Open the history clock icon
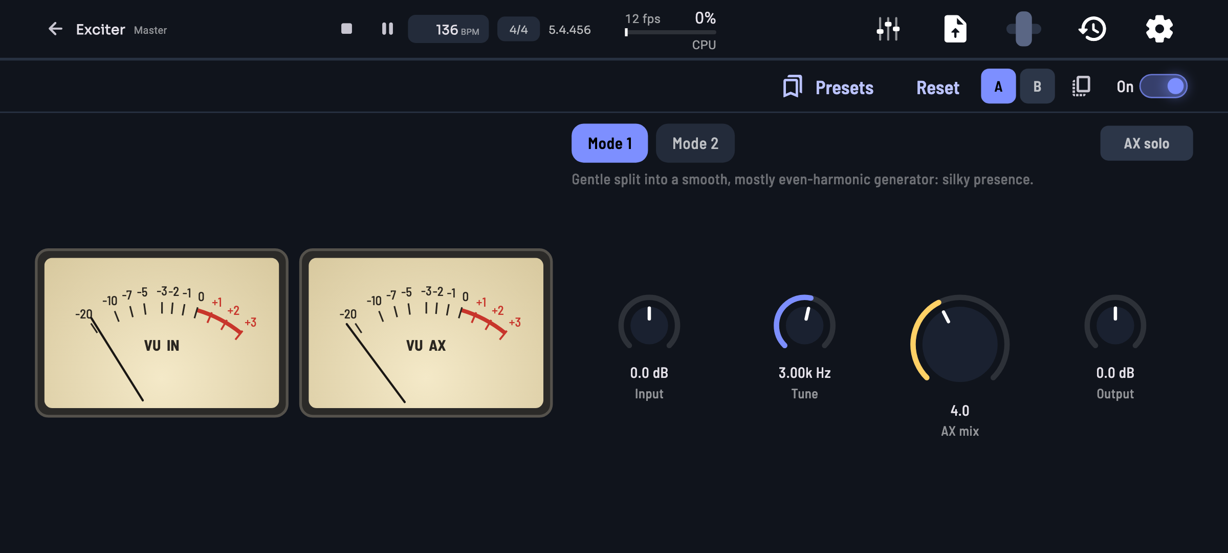 tap(1092, 29)
